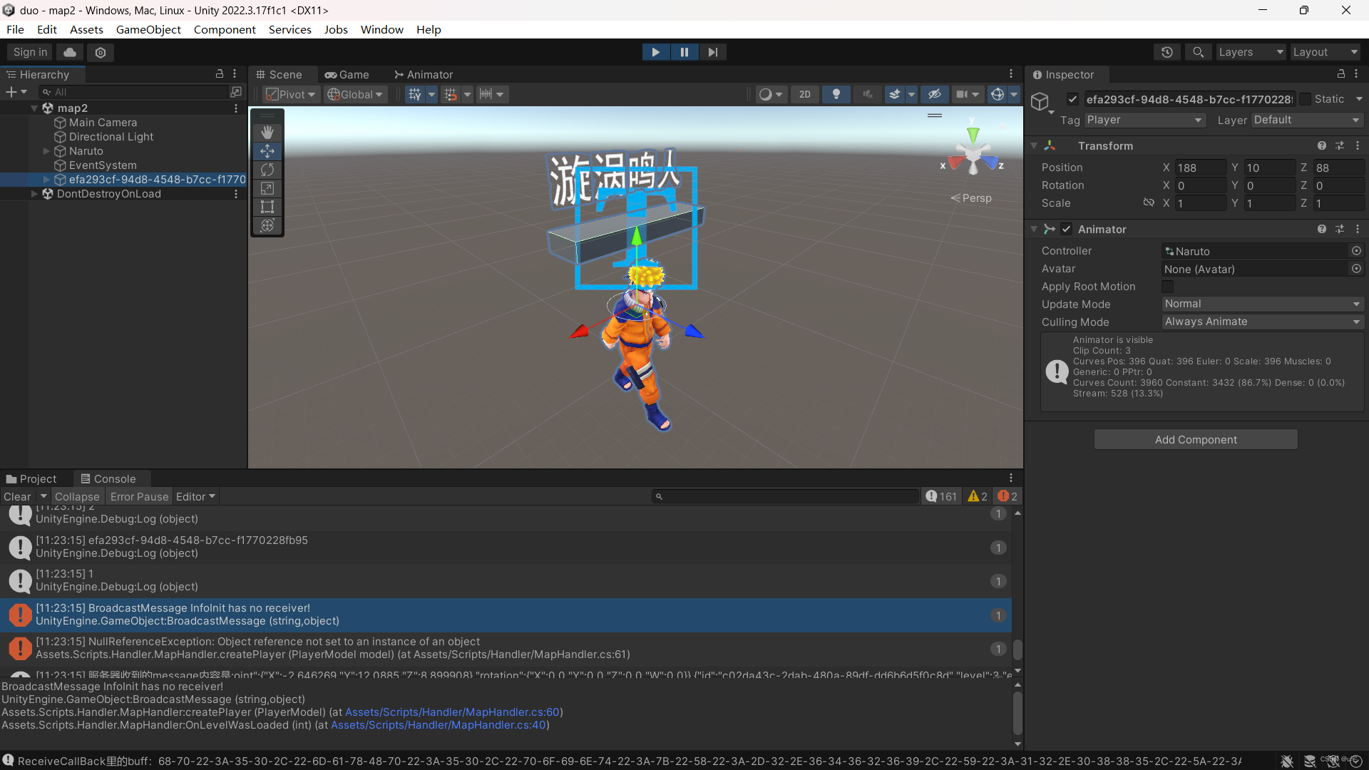Screen dimensions: 1369x770
Task: Open Update Mode dropdown
Action: coord(1263,304)
